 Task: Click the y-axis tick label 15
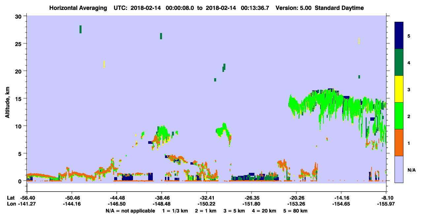(19, 99)
